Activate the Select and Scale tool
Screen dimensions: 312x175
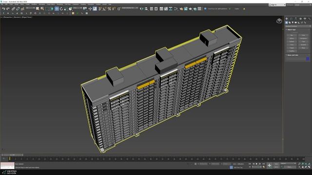click(66, 9)
